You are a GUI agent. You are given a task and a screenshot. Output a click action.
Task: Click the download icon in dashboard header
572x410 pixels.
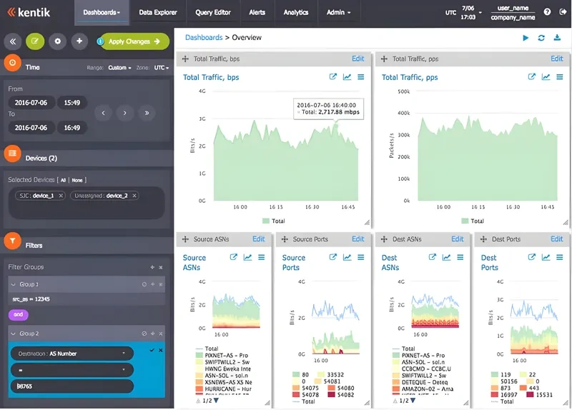click(557, 38)
